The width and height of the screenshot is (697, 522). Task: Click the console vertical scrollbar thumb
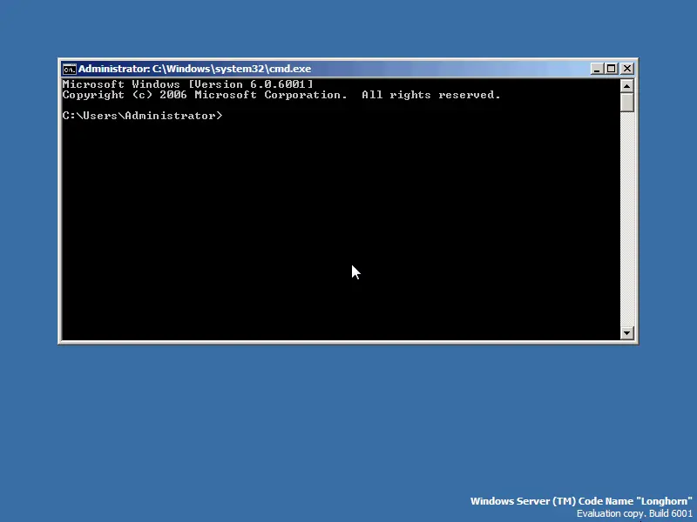click(627, 103)
